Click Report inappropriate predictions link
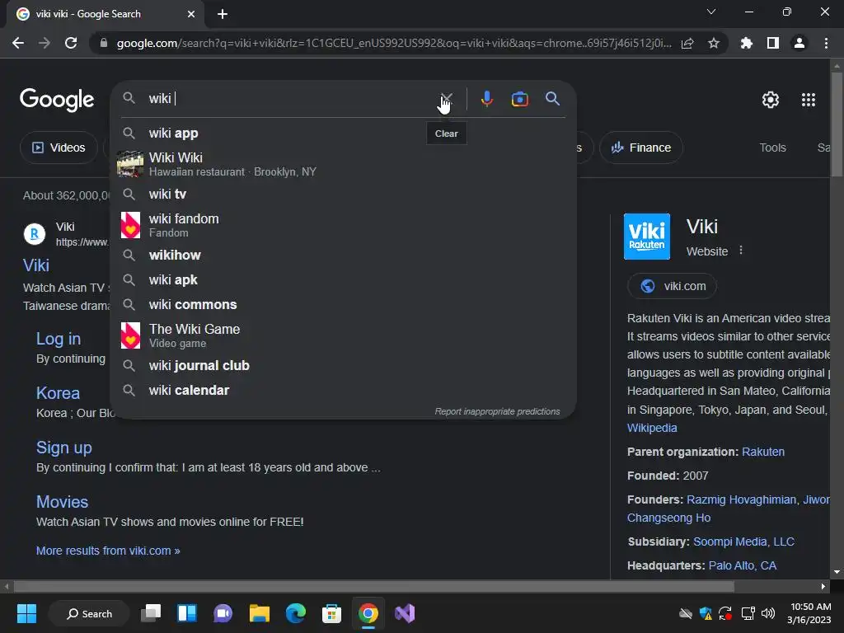This screenshot has width=844, height=633. (x=497, y=411)
